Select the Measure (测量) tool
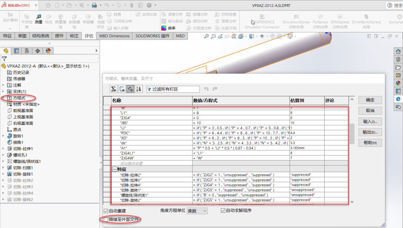 pos(38,19)
